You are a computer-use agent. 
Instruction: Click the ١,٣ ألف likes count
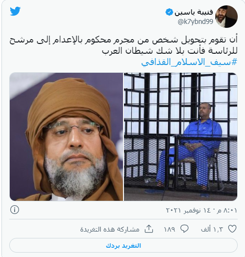click(x=212, y=229)
